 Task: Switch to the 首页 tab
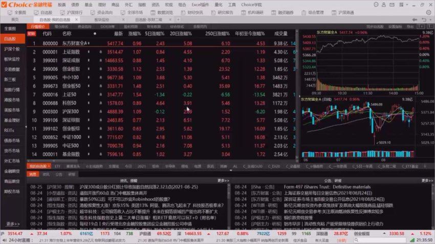pyautogui.click(x=15, y=19)
